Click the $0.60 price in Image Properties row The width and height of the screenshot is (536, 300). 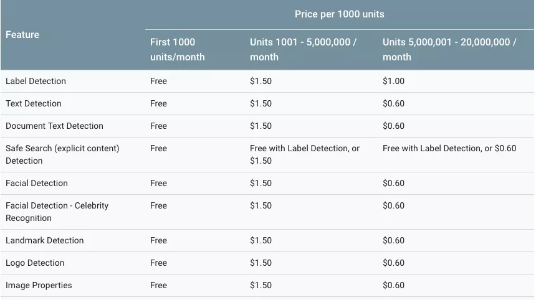[393, 285]
